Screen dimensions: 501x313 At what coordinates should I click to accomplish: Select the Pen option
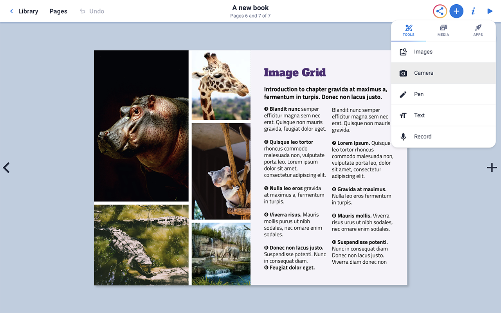point(443,94)
